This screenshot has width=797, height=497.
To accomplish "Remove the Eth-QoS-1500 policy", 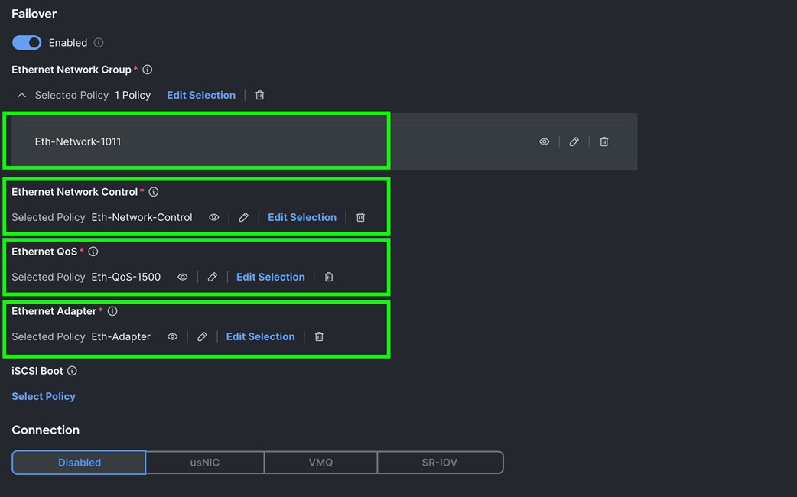I will click(329, 277).
